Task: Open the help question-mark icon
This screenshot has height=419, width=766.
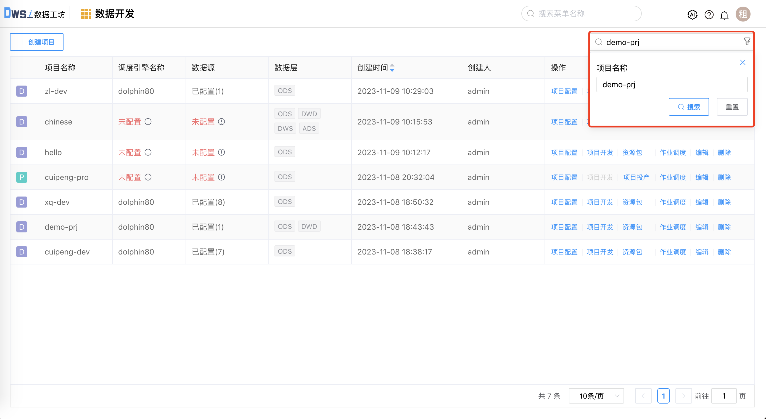Action: click(x=709, y=14)
